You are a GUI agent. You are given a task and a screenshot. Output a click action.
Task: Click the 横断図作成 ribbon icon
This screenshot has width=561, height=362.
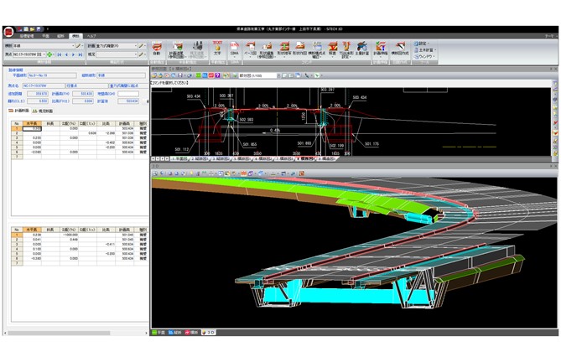pos(399,48)
